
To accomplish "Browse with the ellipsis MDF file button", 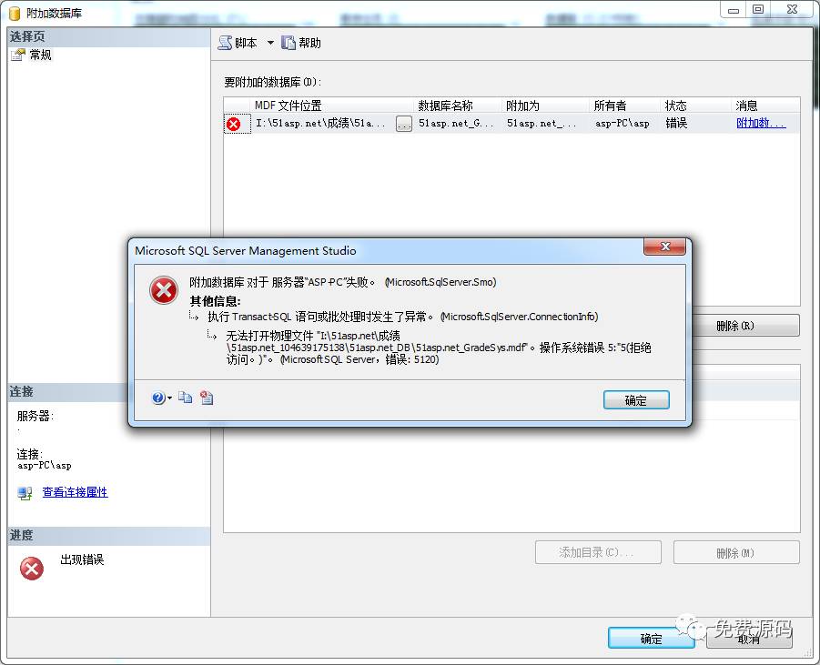I will tap(404, 124).
